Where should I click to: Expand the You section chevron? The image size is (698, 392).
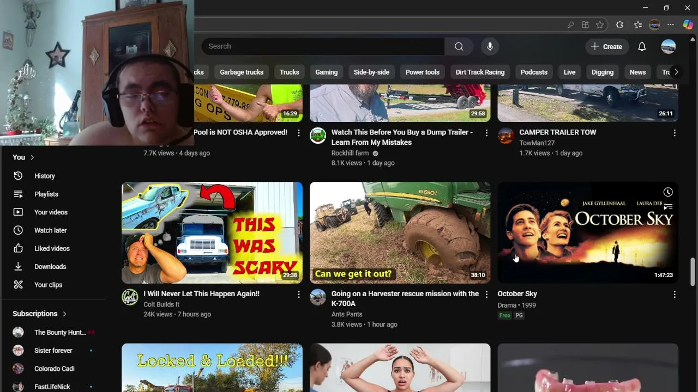pyautogui.click(x=32, y=157)
